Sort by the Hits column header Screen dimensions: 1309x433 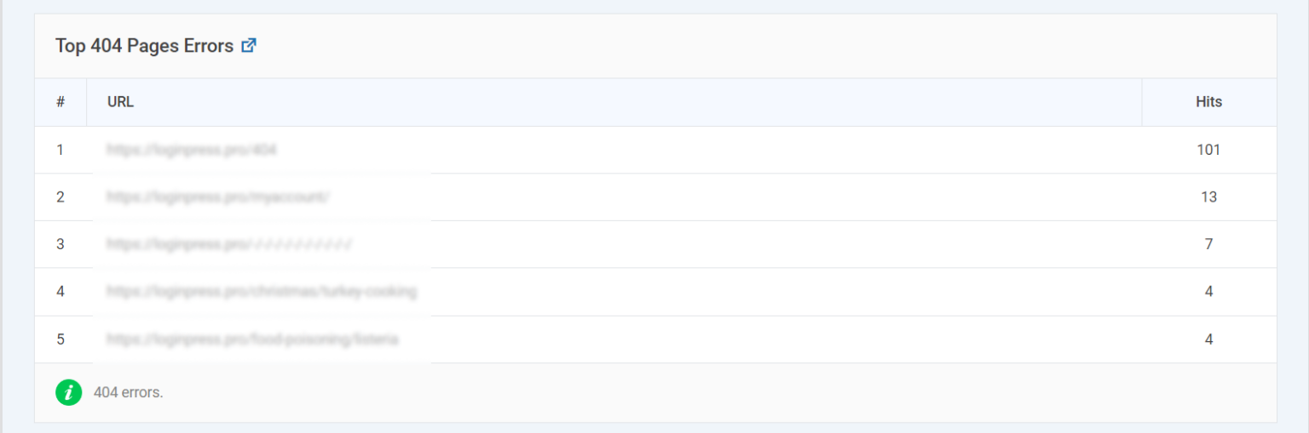tap(1208, 102)
